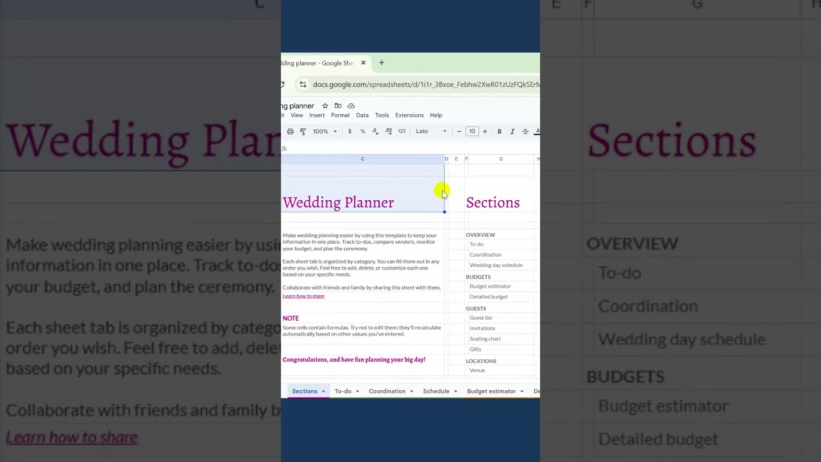Click the Move to folder icon

click(338, 106)
